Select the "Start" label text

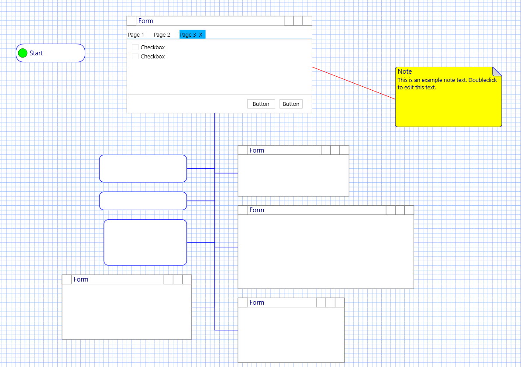[x=36, y=53]
